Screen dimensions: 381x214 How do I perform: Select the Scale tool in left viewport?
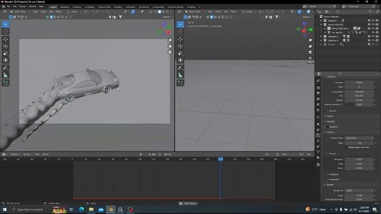(5, 53)
